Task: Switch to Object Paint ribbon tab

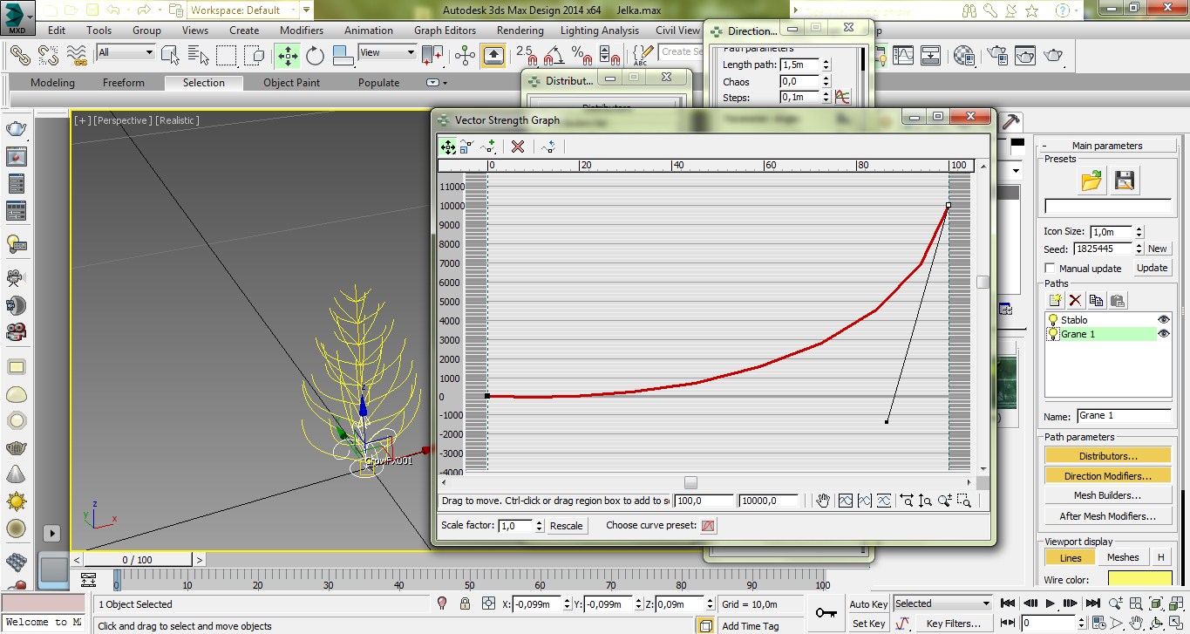Action: (x=291, y=83)
